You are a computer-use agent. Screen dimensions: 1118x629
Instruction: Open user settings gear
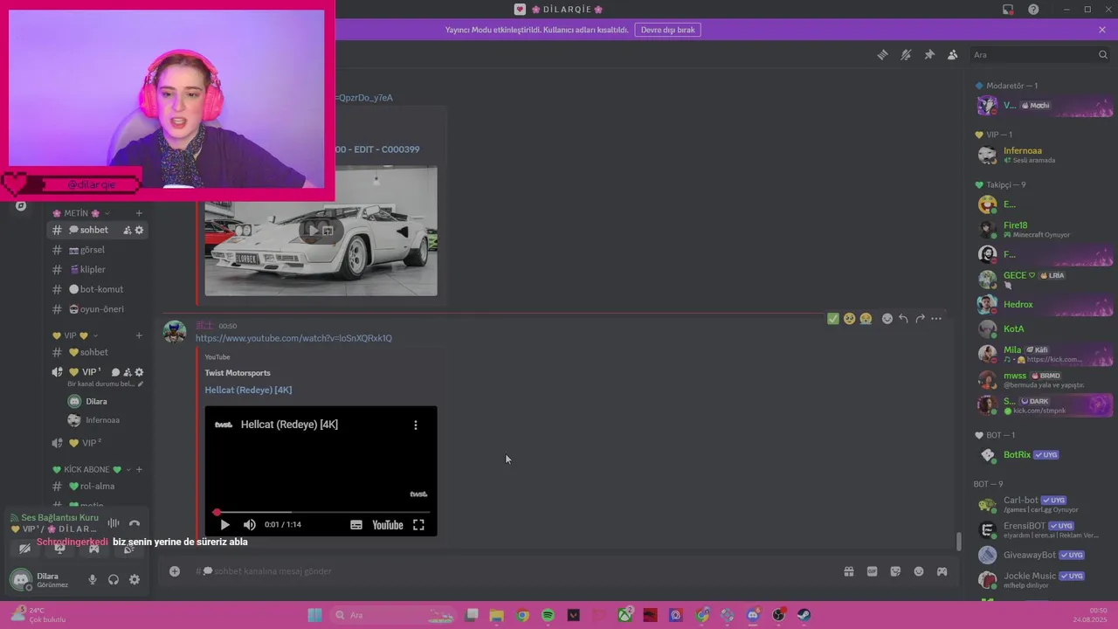click(x=135, y=579)
